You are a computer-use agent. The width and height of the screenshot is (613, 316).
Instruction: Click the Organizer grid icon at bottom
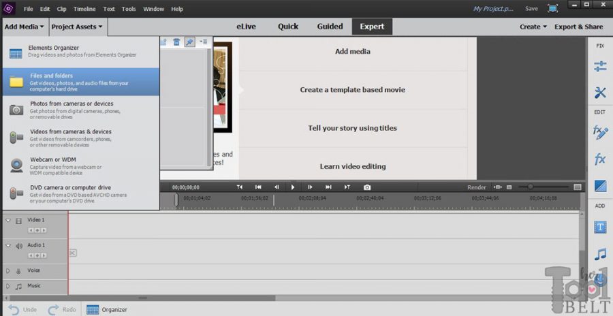point(93,310)
